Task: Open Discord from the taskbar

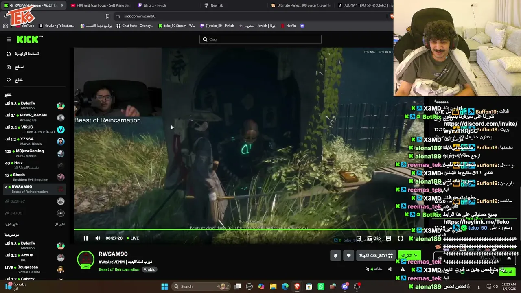Action: (x=345, y=286)
